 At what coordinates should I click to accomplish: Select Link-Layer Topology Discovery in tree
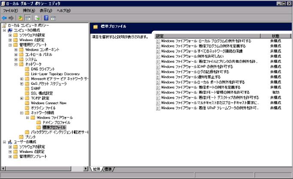[55, 74]
